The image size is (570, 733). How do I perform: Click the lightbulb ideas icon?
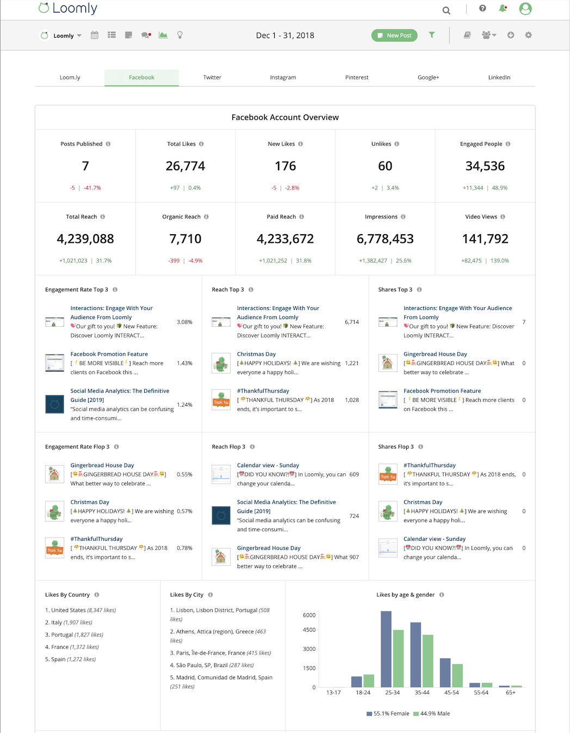[x=180, y=35]
